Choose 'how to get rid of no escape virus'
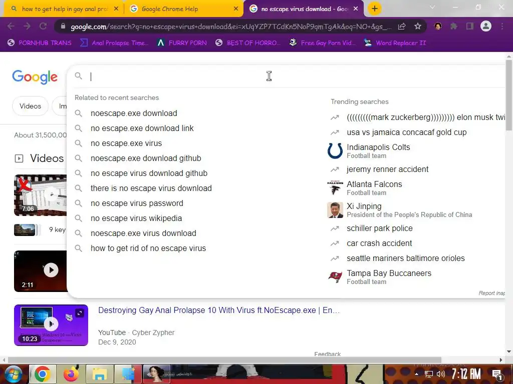 tap(148, 248)
